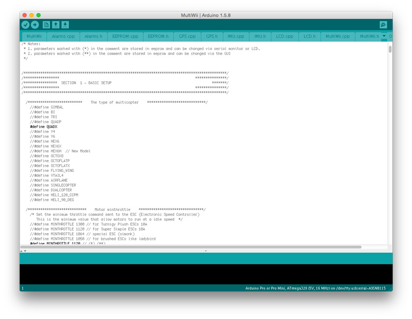
Task: Click 'SECTION 1 - BASIC SETUP' header text
Action: [x=86, y=83]
